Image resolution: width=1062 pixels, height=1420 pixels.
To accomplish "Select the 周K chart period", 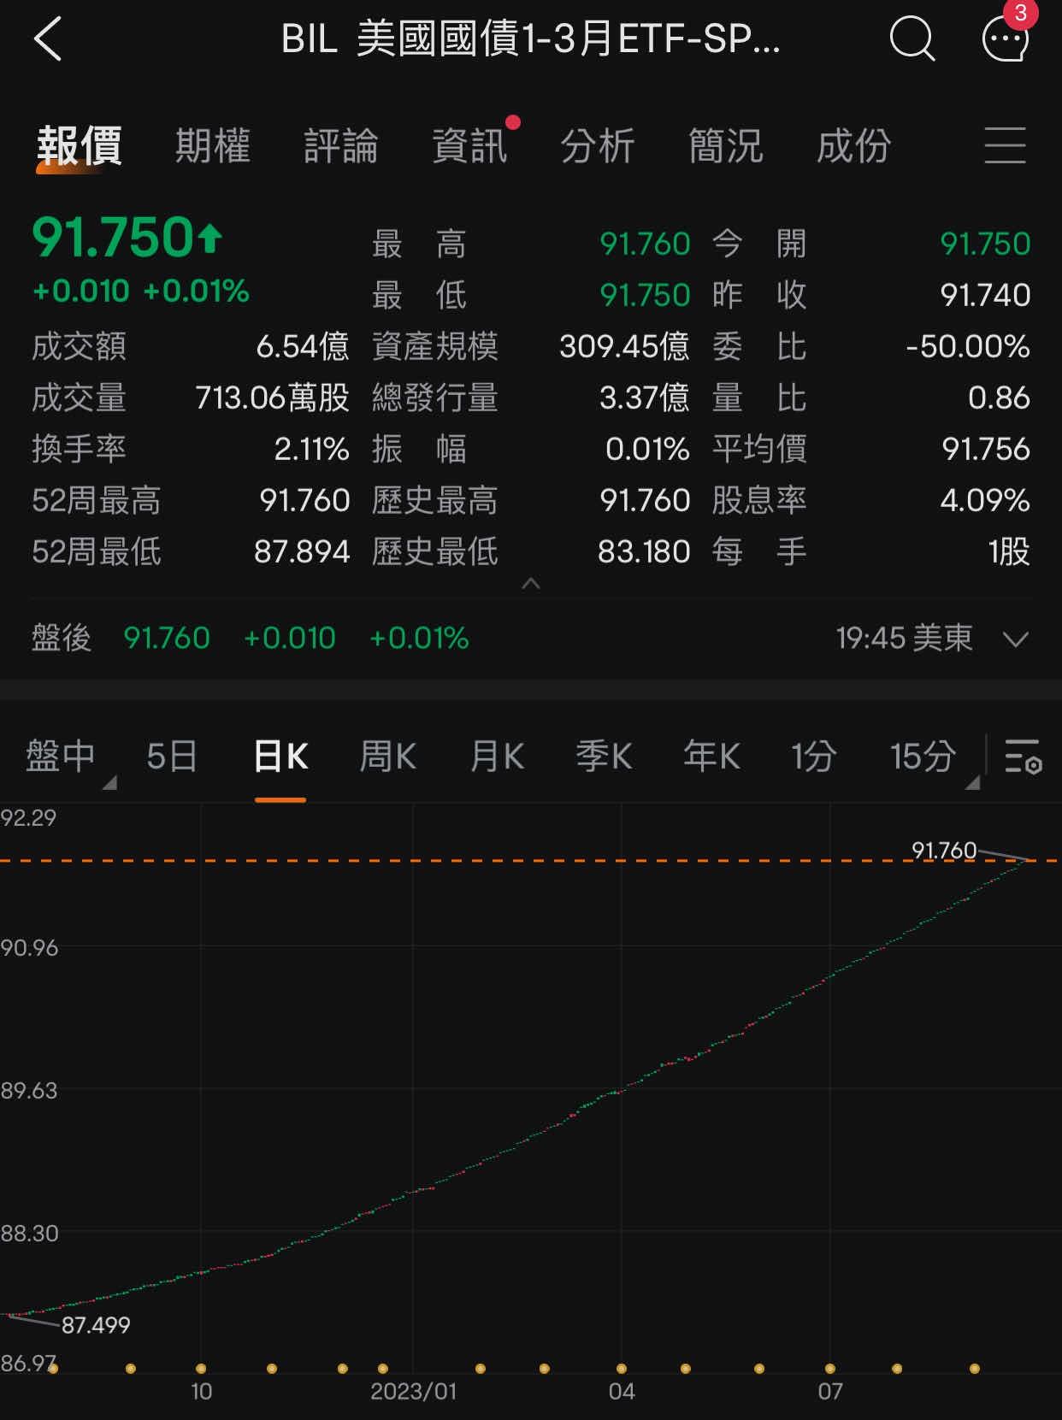I will [x=387, y=757].
